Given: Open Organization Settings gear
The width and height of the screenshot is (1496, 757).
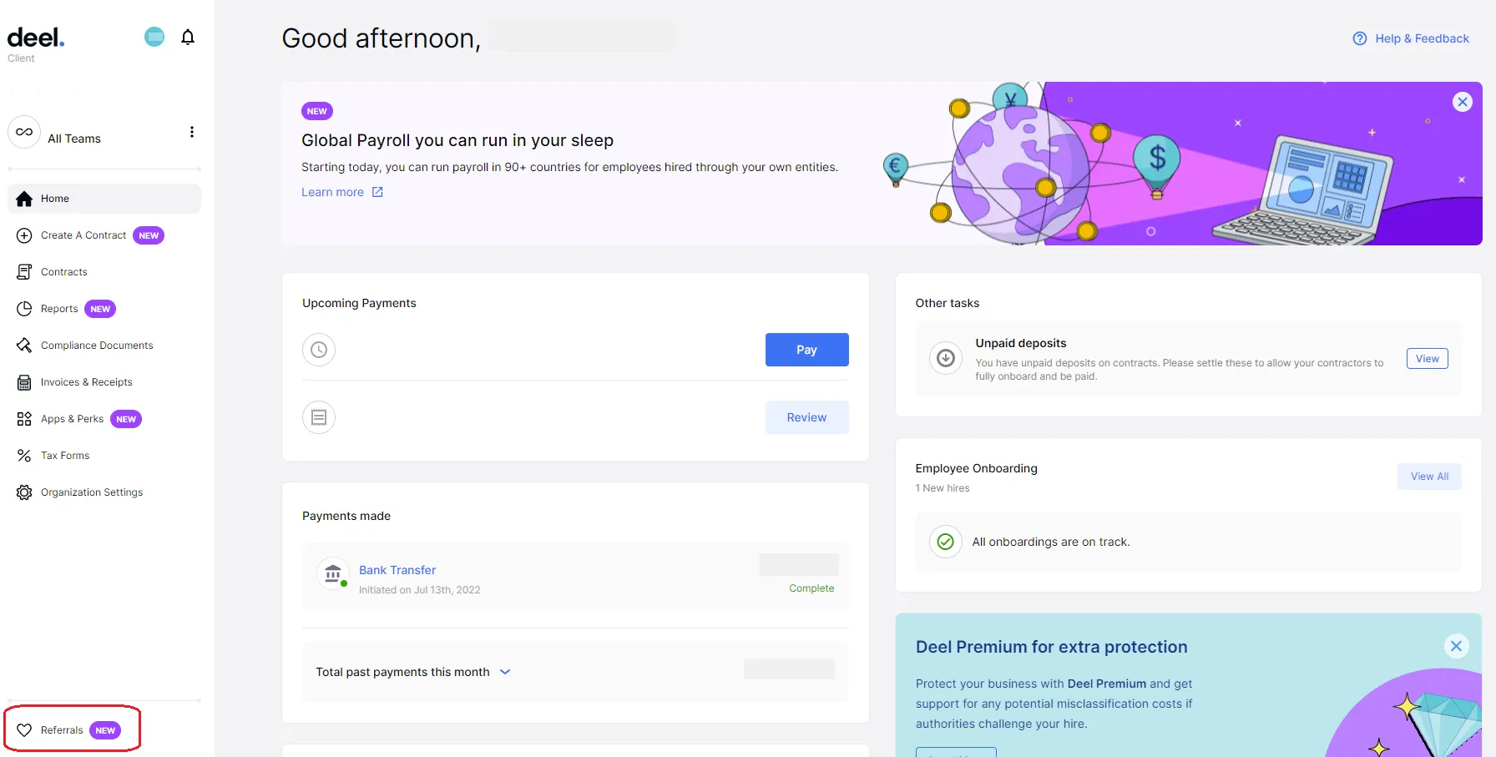Looking at the screenshot, I should 24,492.
